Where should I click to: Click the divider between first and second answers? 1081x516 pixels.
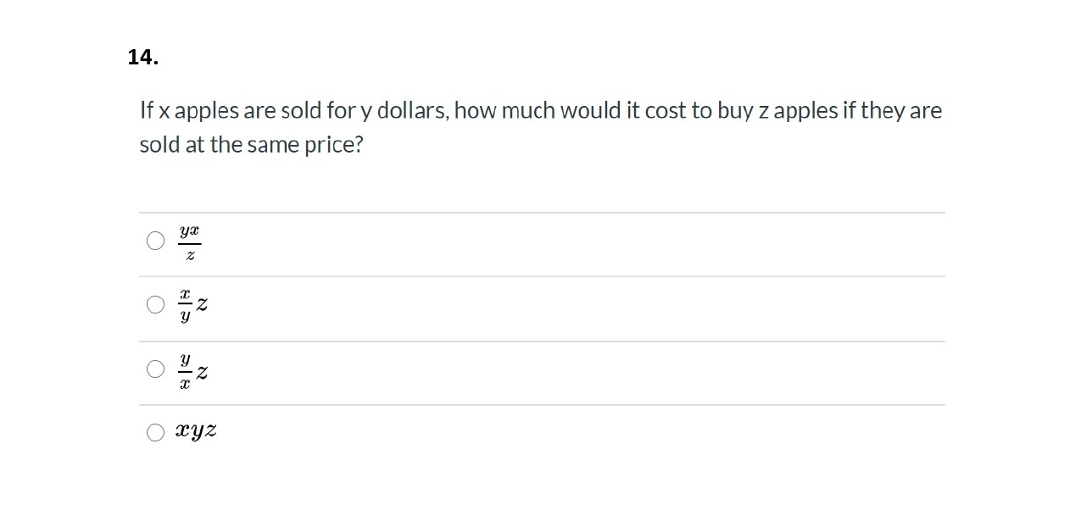tap(542, 276)
